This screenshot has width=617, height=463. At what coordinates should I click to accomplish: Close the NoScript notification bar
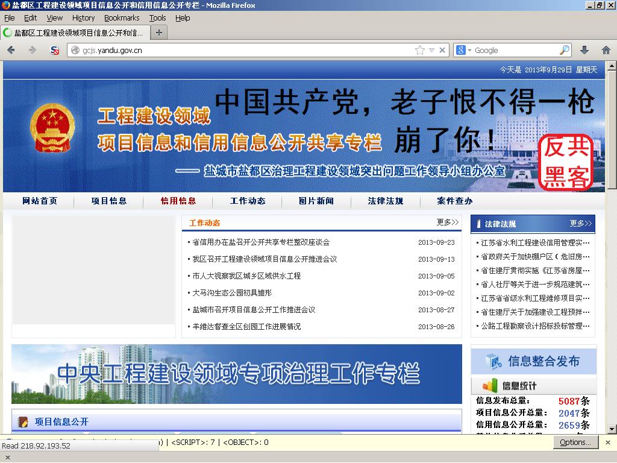(607, 443)
